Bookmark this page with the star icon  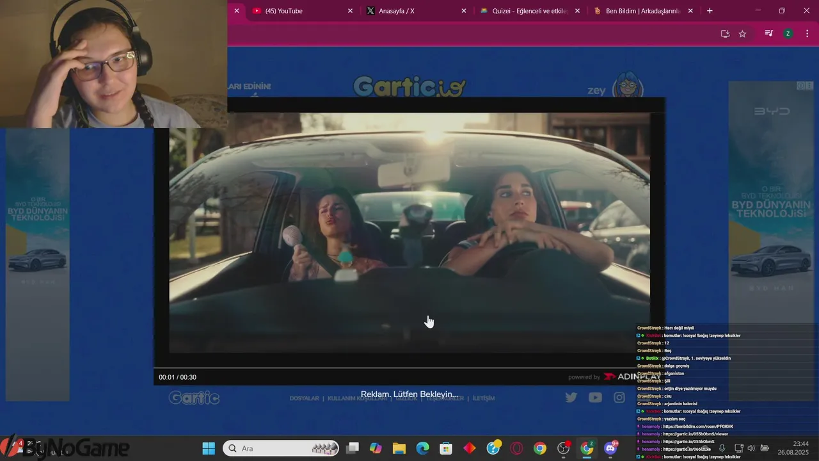point(742,34)
